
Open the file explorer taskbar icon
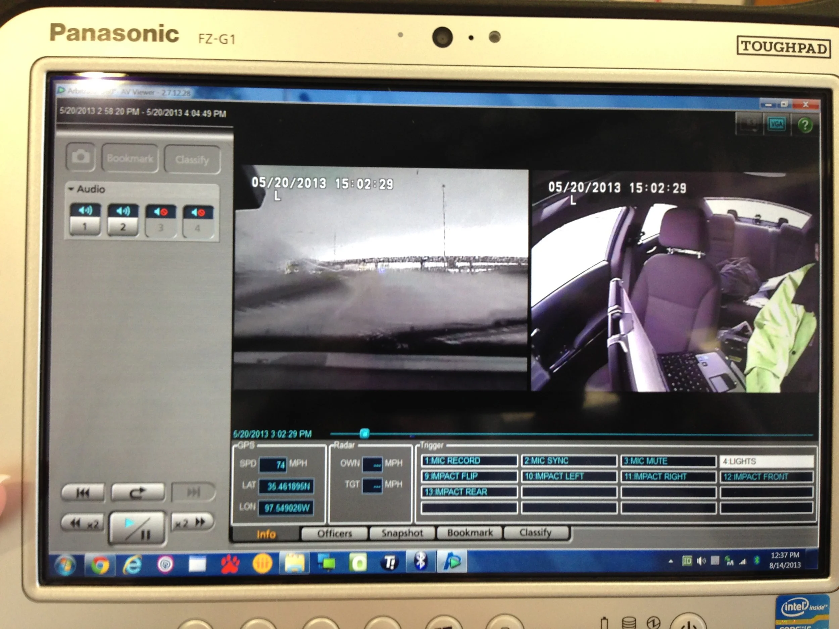[x=295, y=563]
